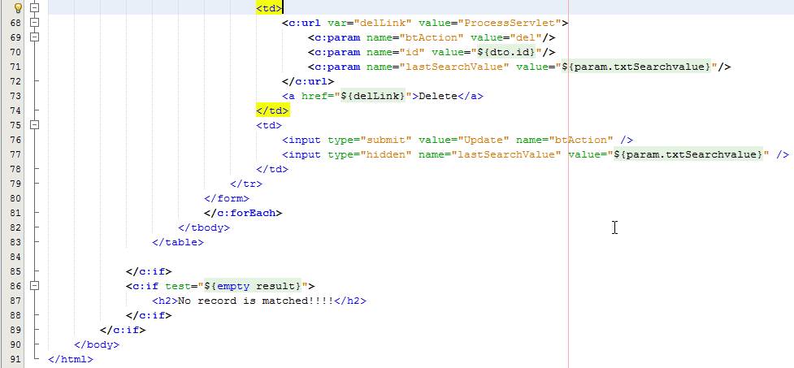
Task: Click the closing </c:url> tag
Action: [x=308, y=81]
